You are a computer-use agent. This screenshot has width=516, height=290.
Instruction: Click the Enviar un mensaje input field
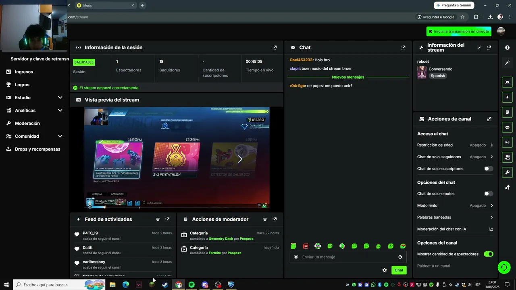coord(348,257)
